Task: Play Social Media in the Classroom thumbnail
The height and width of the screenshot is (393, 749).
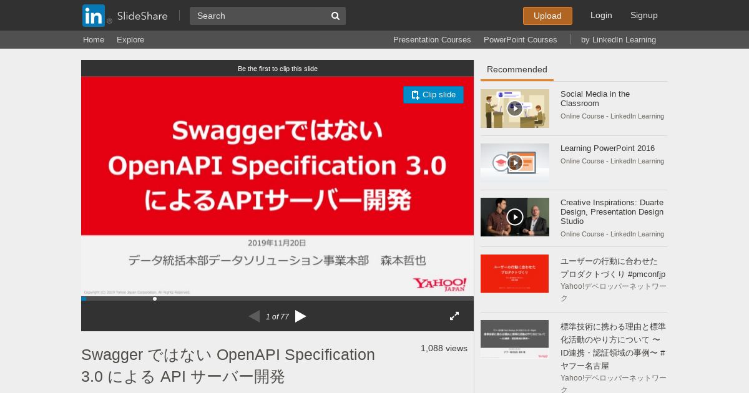Action: [515, 109]
